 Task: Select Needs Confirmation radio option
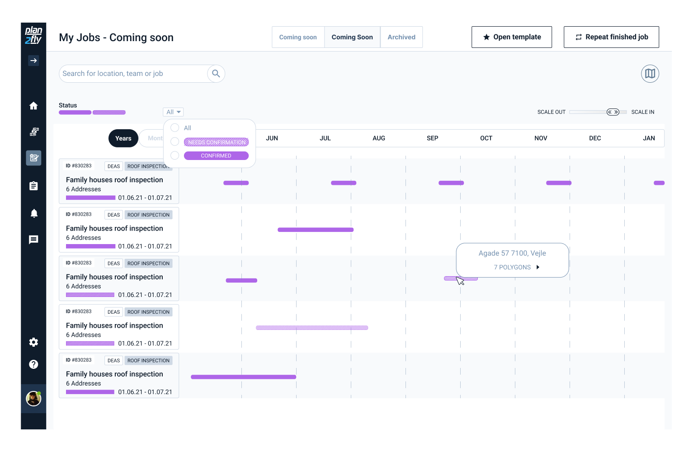pos(175,142)
